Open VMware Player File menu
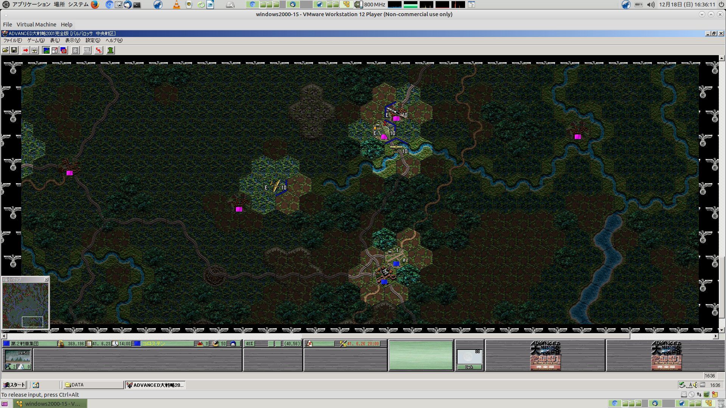This screenshot has width=726, height=408. coord(8,25)
